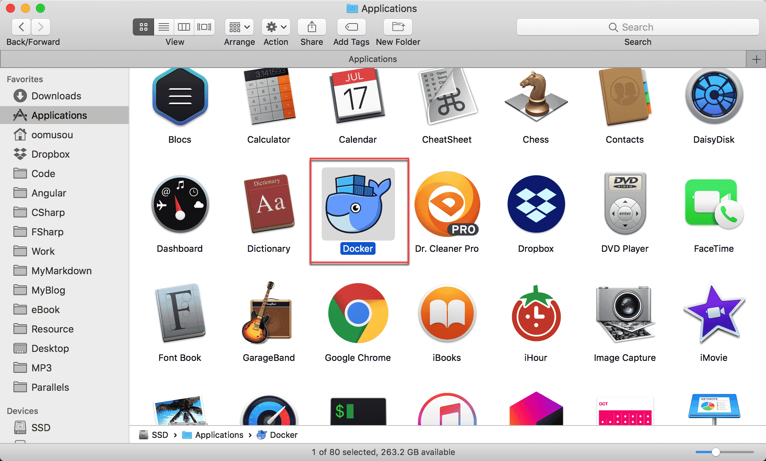Select the Contacts app icon
This screenshot has width=766, height=461.
tap(625, 96)
